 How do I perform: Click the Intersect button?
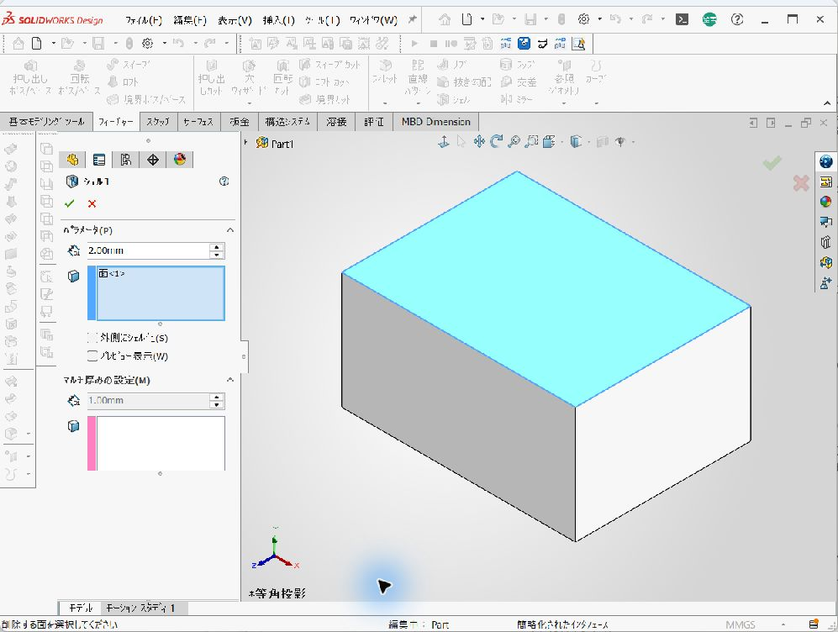[519, 82]
